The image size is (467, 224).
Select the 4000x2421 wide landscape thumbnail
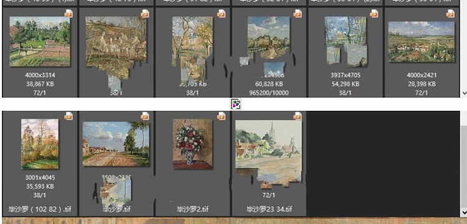421,42
